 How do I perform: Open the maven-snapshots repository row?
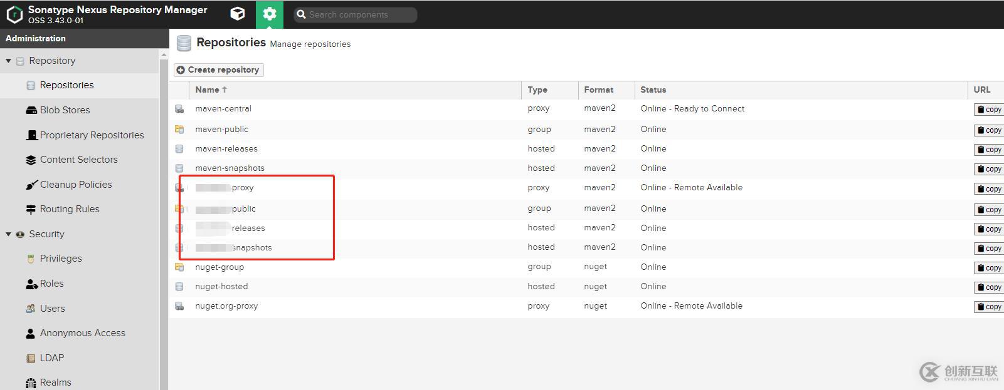tap(586, 168)
